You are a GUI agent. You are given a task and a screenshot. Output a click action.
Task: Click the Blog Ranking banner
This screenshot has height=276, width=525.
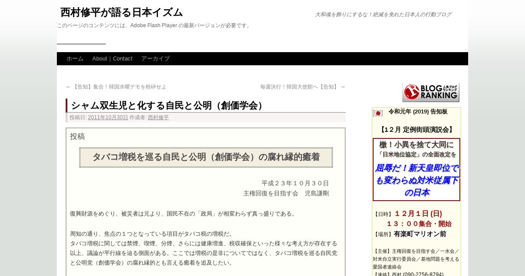431,92
